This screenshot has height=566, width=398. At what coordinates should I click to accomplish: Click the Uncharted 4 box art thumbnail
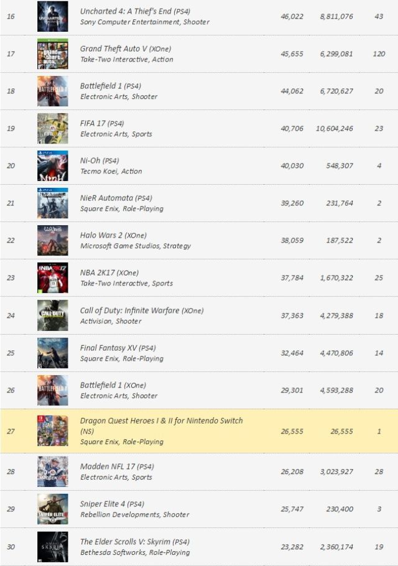coord(52,16)
